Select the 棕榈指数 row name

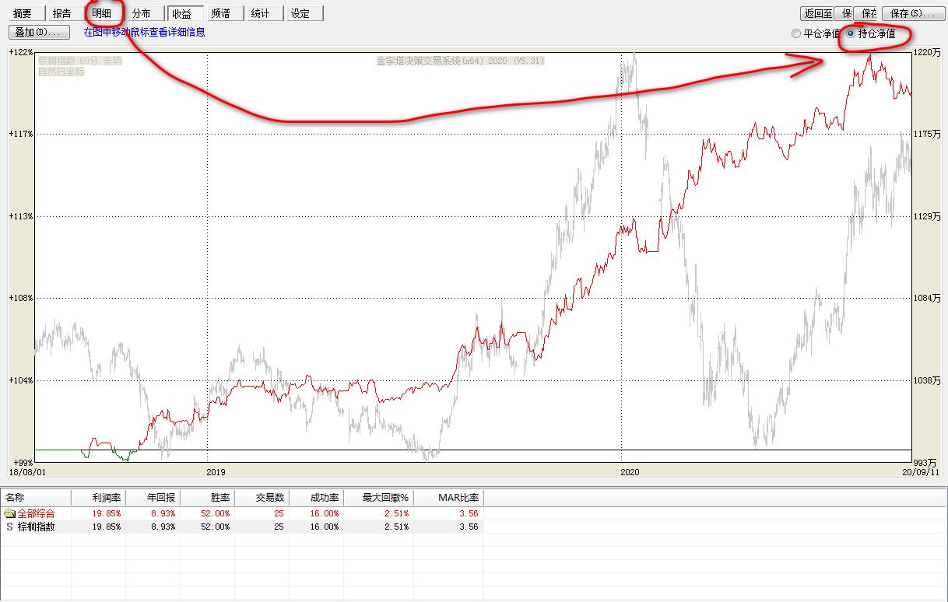(x=37, y=527)
